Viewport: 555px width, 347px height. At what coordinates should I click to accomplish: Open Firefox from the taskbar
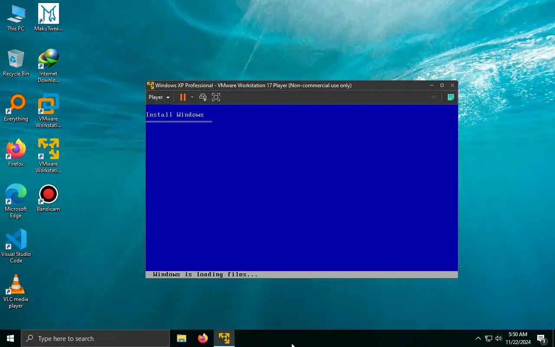(203, 338)
